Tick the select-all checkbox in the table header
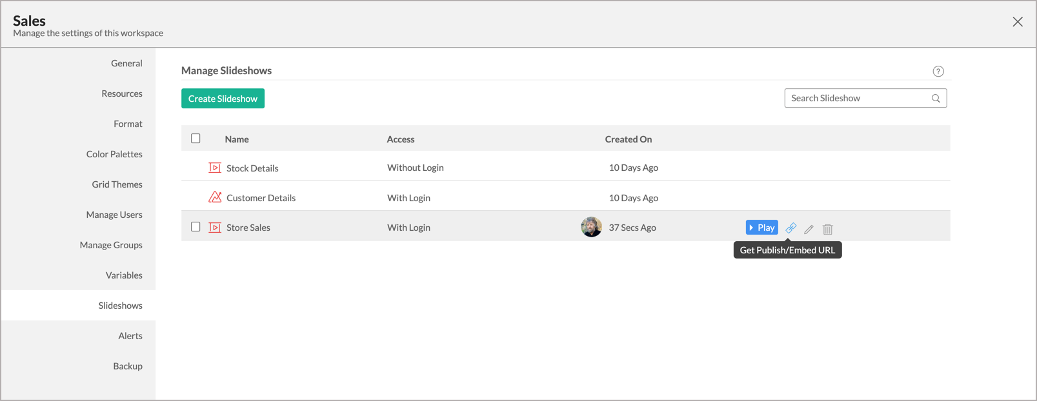Image resolution: width=1037 pixels, height=401 pixels. [x=196, y=139]
